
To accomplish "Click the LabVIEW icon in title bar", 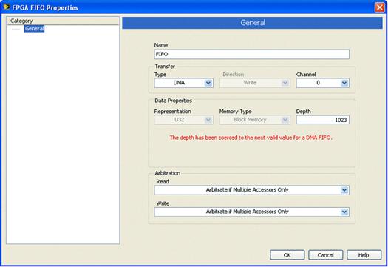I will tap(7, 7).
